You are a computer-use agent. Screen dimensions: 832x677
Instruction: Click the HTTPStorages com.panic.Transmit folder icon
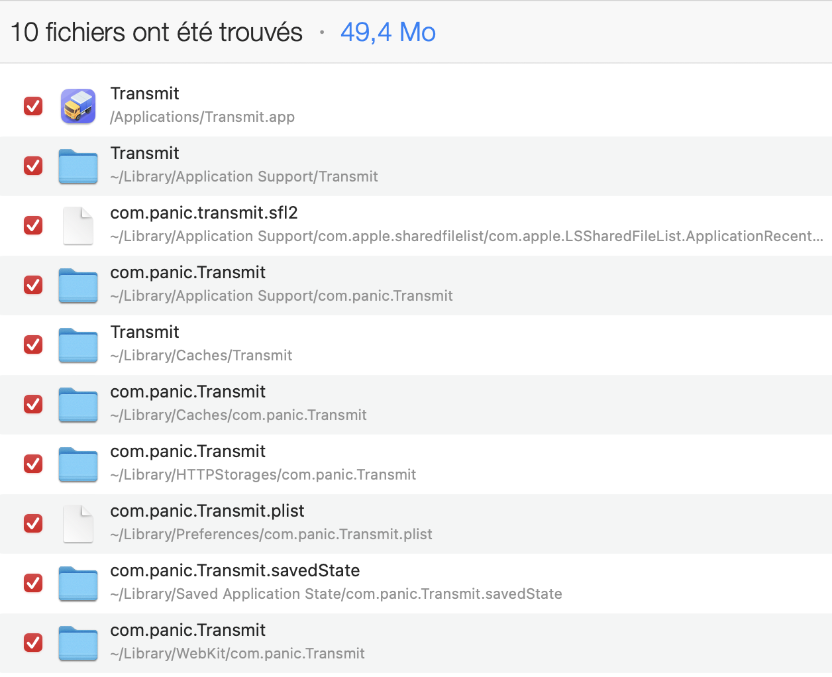coord(78,464)
